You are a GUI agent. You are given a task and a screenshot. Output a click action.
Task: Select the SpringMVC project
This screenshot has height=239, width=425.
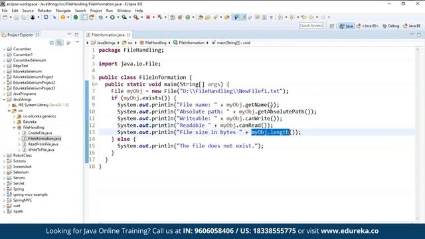(x=23, y=200)
